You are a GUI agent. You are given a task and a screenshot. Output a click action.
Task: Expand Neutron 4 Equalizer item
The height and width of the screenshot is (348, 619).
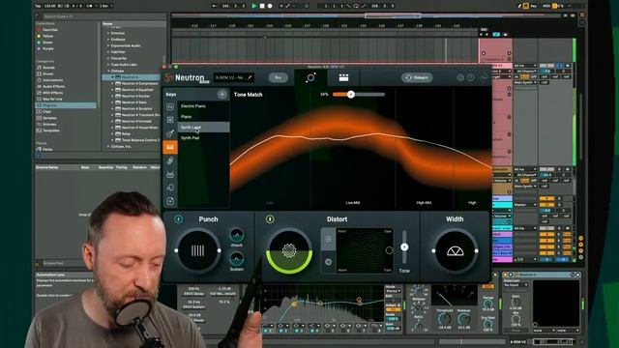tap(112, 90)
